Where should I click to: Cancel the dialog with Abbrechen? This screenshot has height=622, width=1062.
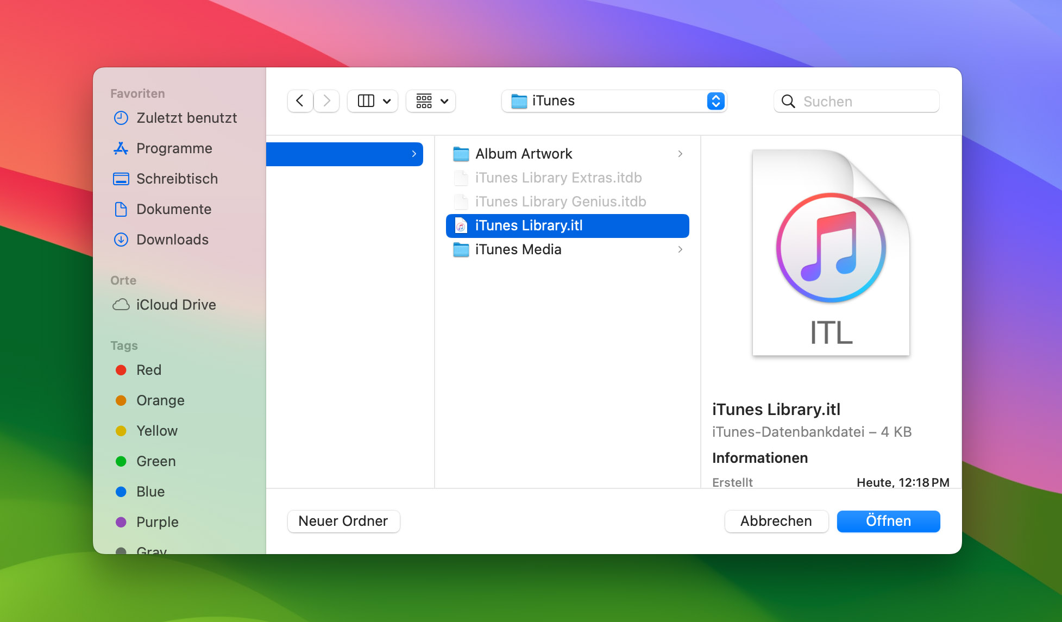click(x=776, y=521)
